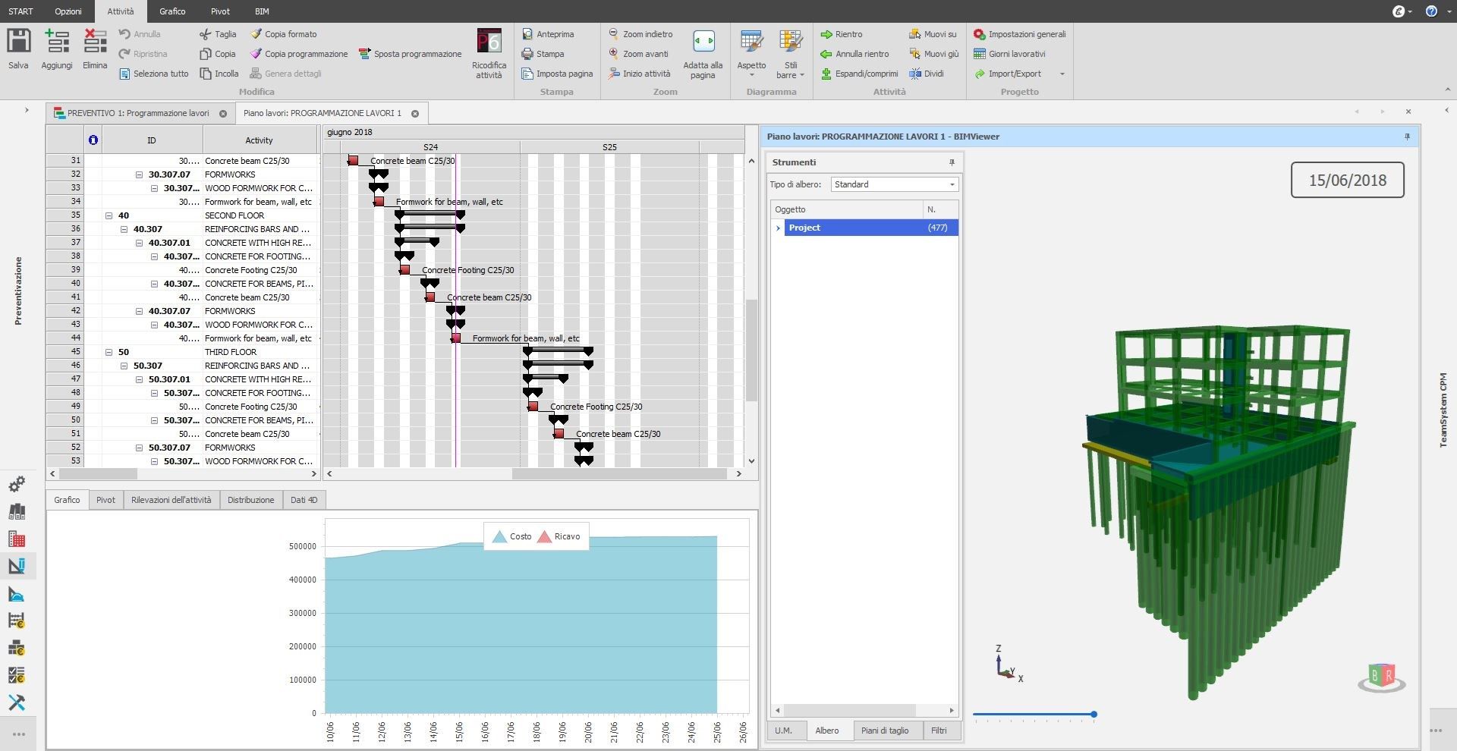1457x751 pixels.
Task: Collapse the SECOND FLOOR activity group
Action: click(x=110, y=215)
